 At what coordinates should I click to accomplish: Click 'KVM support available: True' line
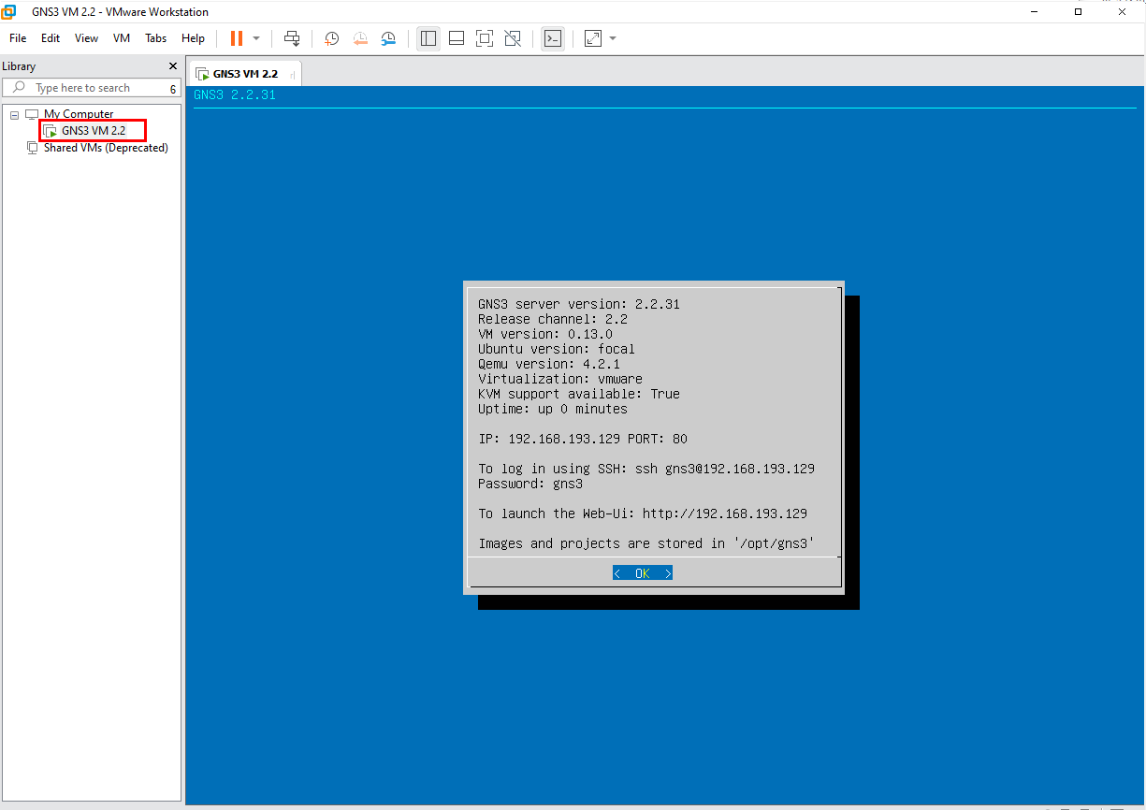579,394
